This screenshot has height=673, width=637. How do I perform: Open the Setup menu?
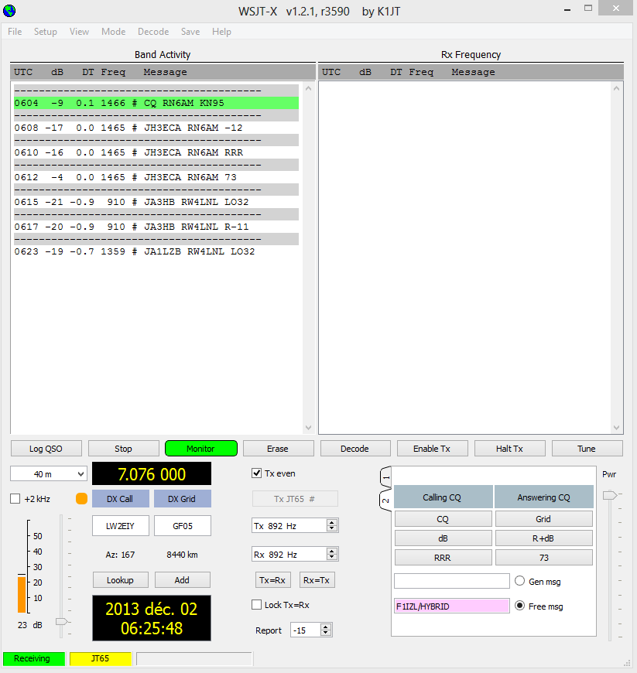(x=46, y=32)
